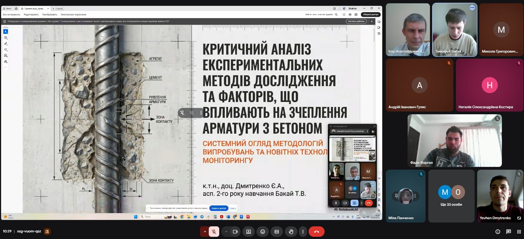Viewport: 524px width, 239px height.
Task: Print the PDF document
Action: tap(356, 15)
